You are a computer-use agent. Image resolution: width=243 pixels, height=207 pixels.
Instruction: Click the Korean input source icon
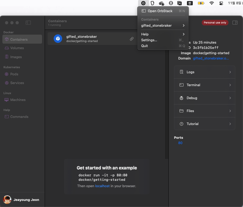[x=190, y=3]
